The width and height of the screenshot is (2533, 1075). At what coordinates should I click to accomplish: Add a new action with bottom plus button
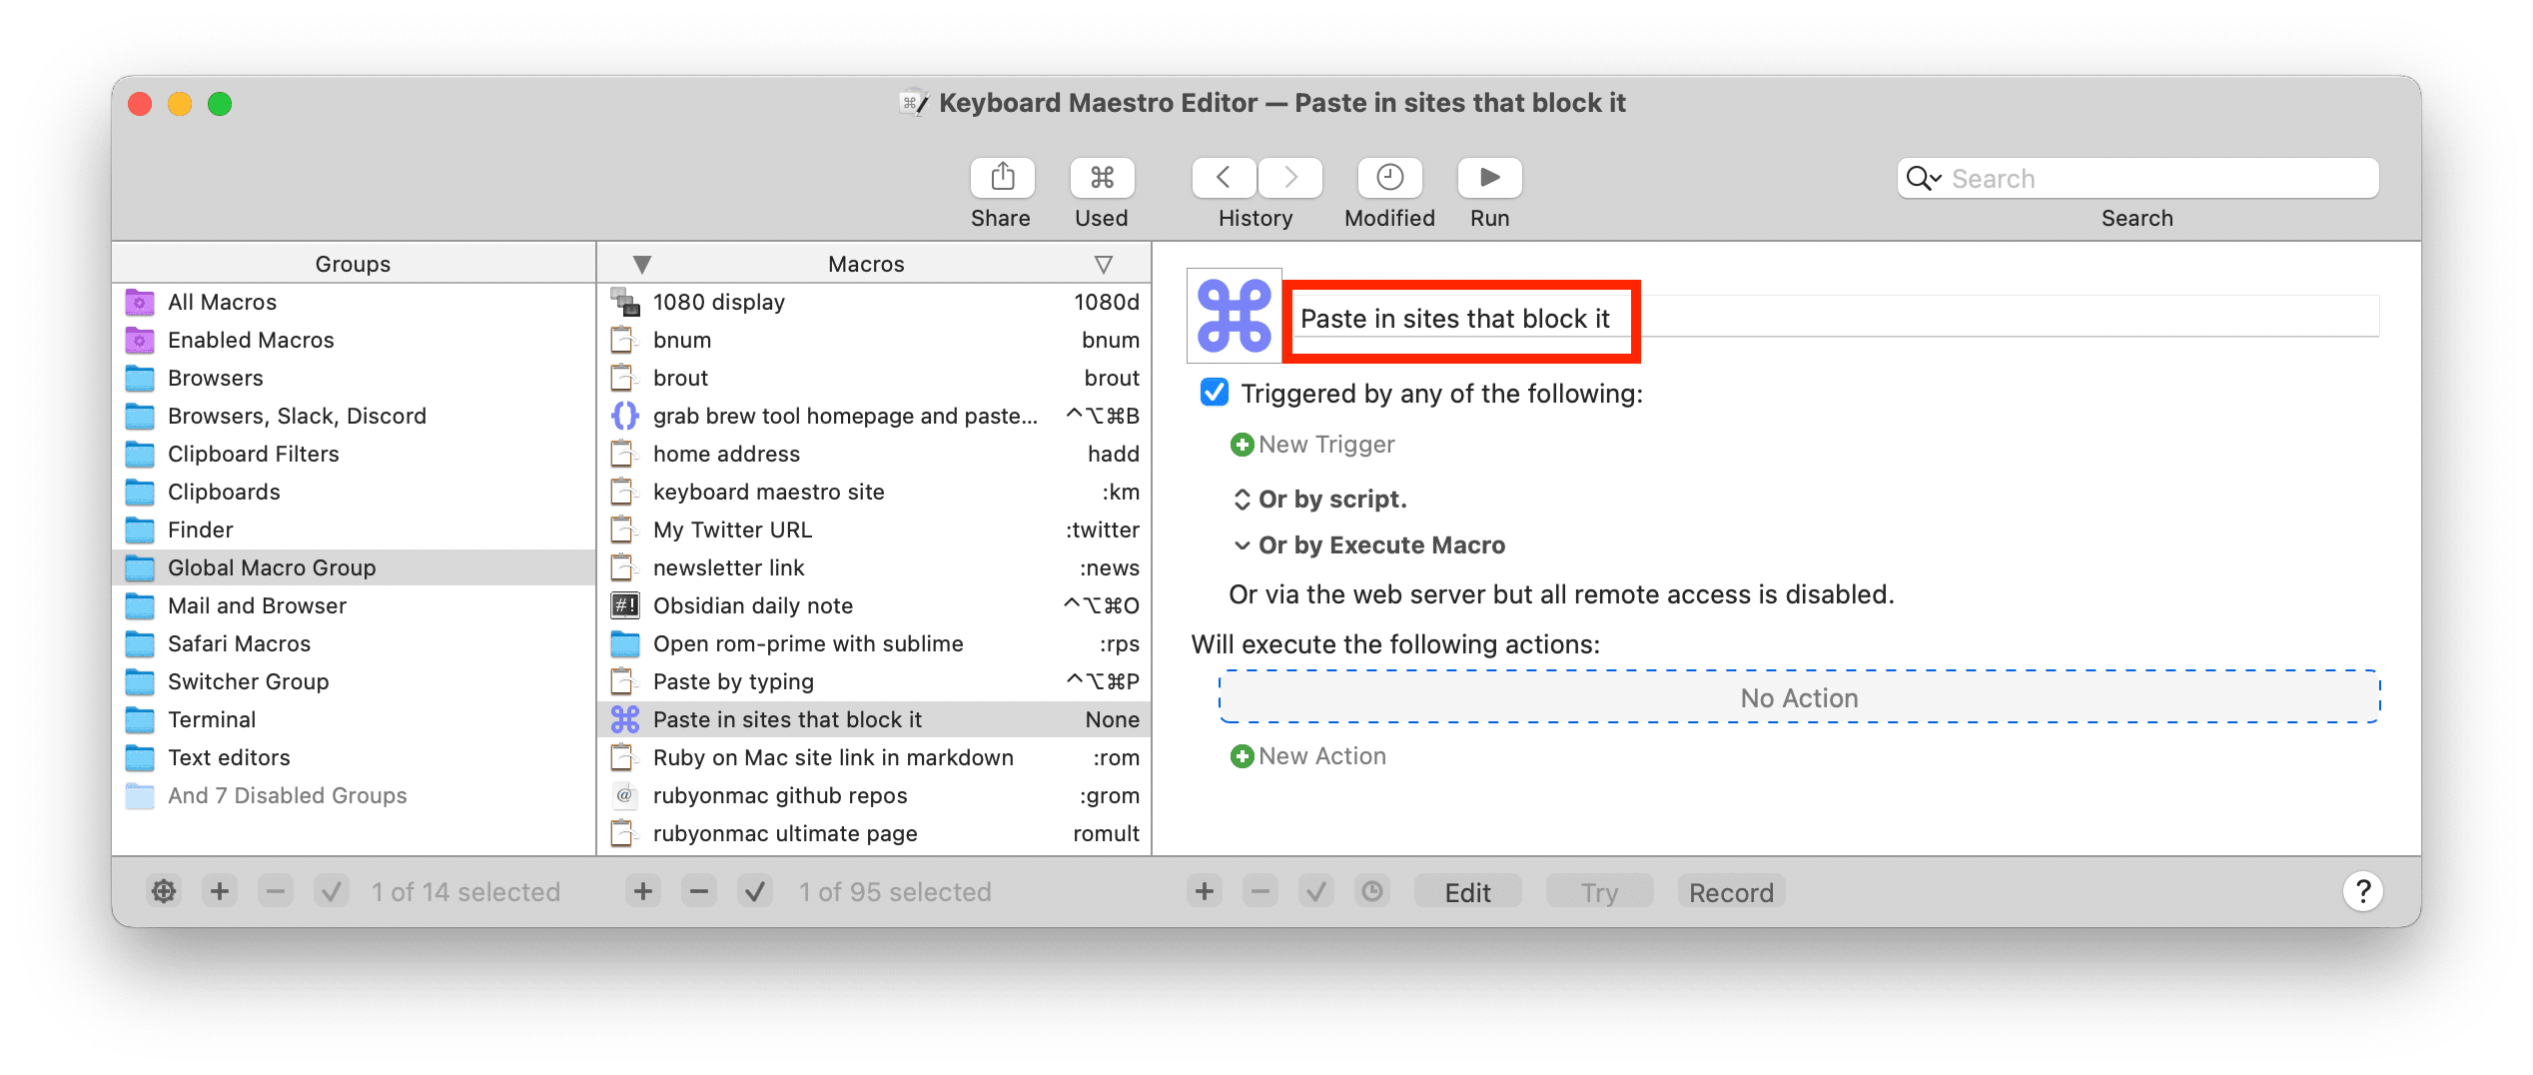pyautogui.click(x=1205, y=891)
